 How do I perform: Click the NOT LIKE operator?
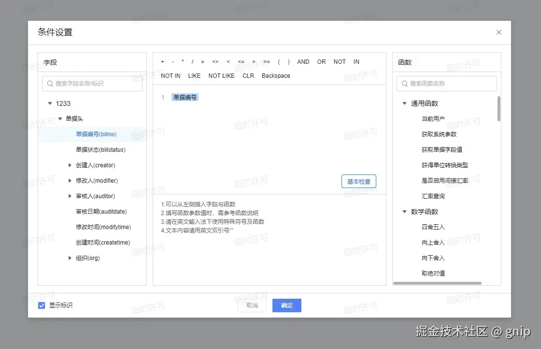point(221,76)
